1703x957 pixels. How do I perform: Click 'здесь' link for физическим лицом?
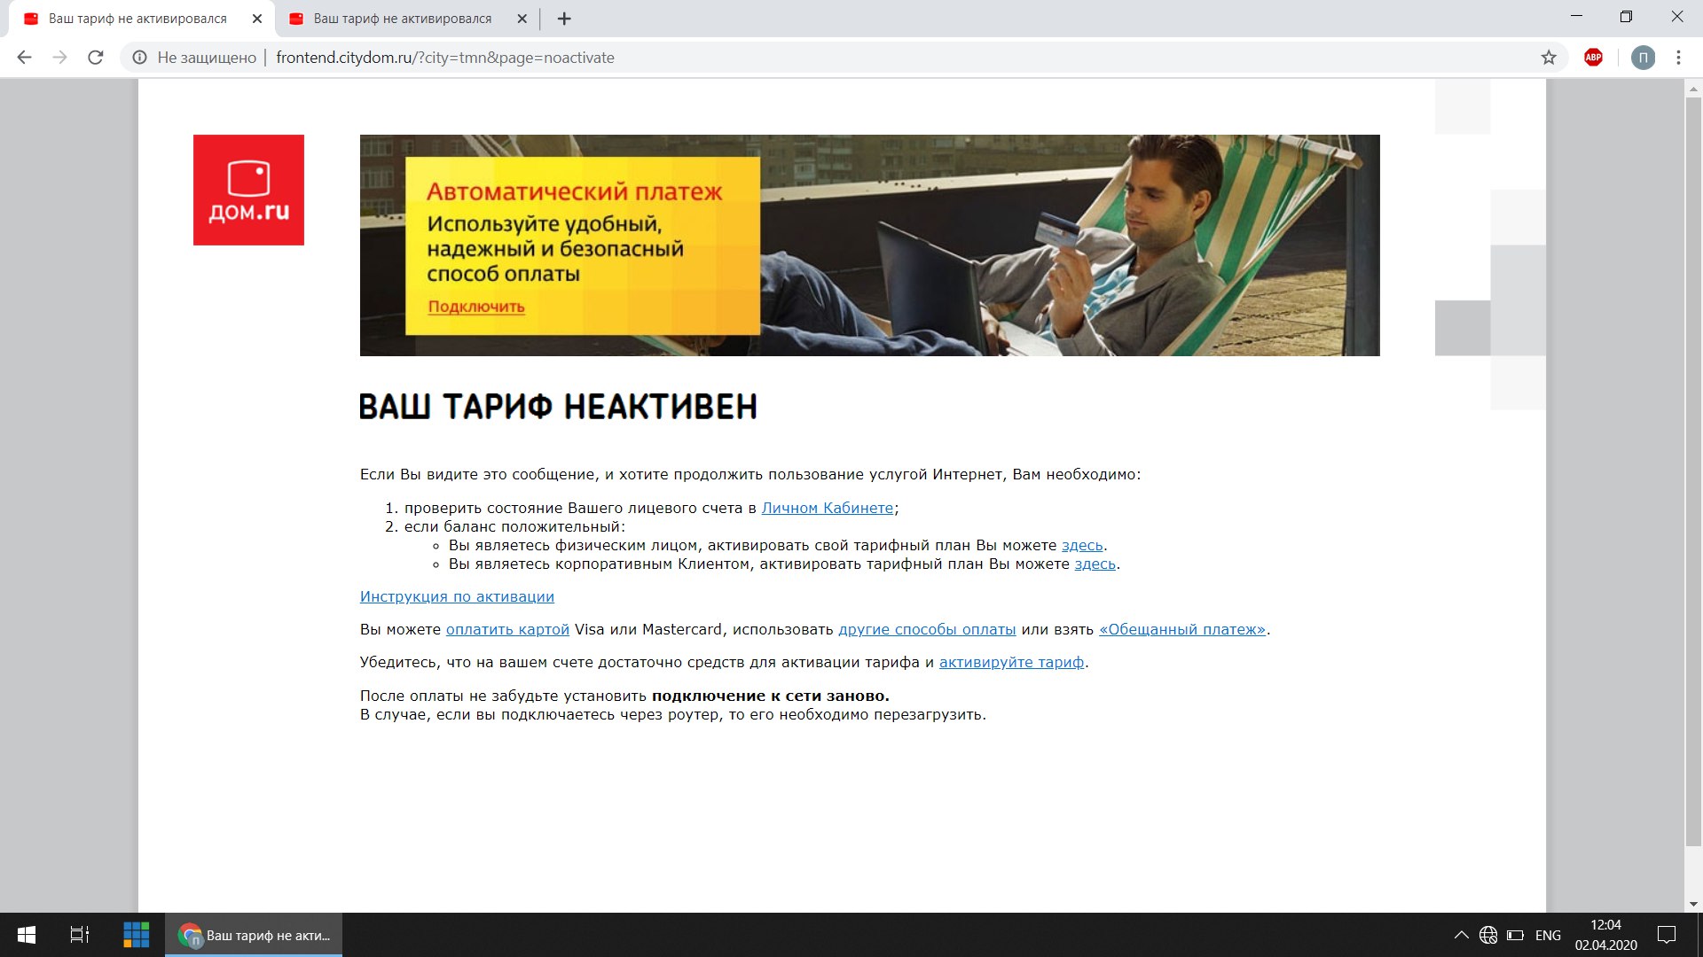tap(1082, 545)
